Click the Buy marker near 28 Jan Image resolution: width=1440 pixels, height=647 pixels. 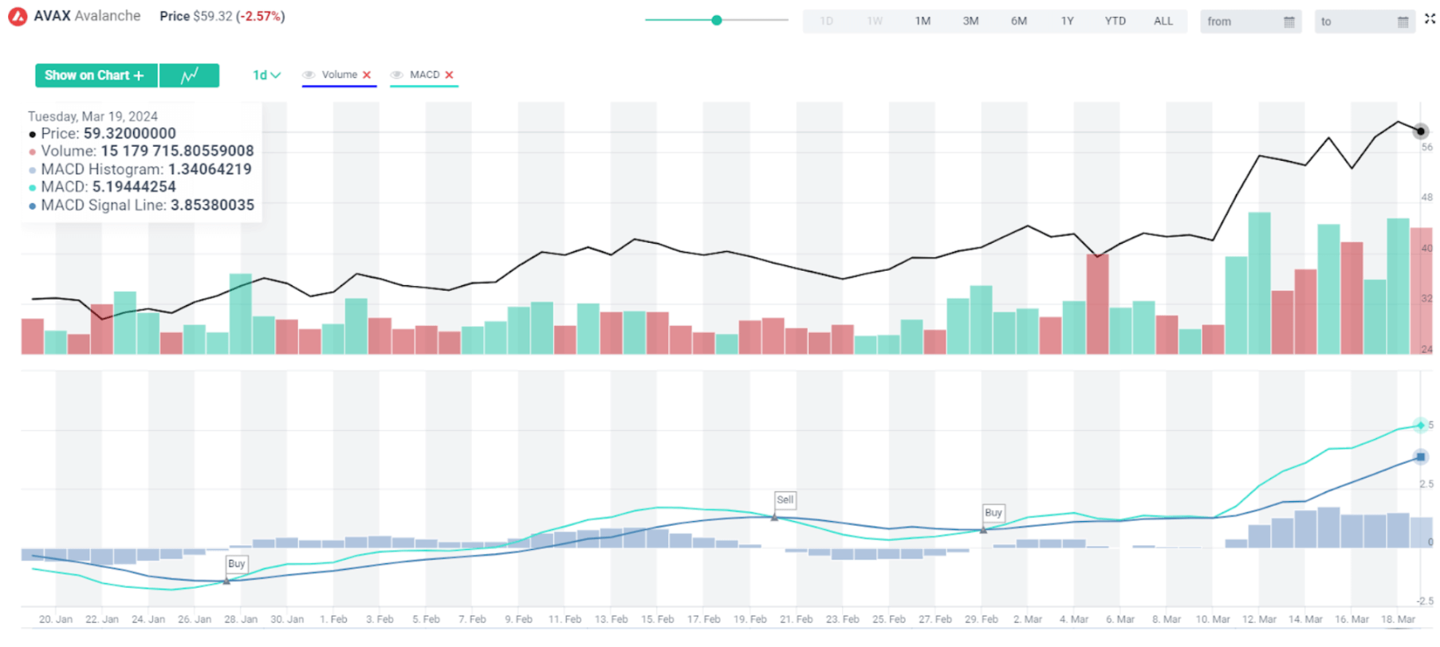coord(236,563)
